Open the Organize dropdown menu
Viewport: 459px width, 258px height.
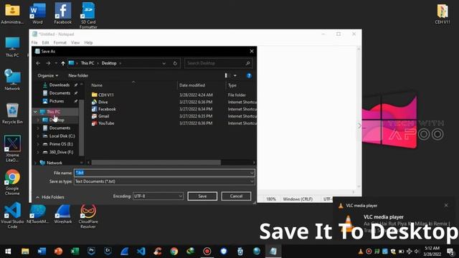[x=48, y=75]
